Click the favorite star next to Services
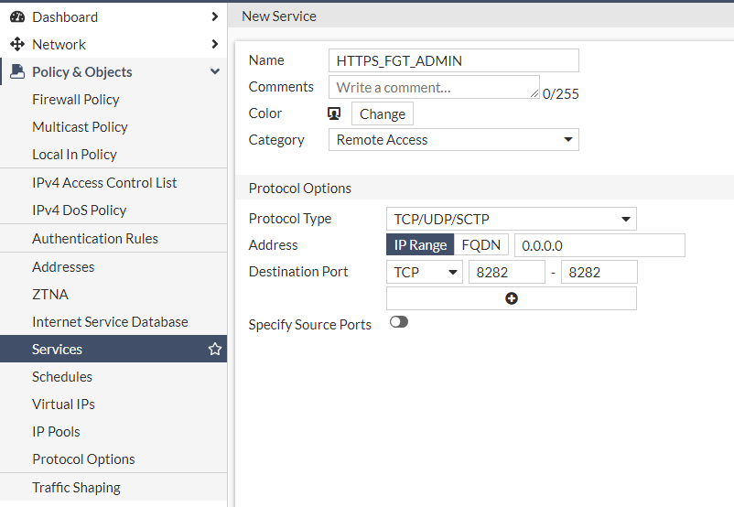The image size is (734, 507). tap(215, 350)
